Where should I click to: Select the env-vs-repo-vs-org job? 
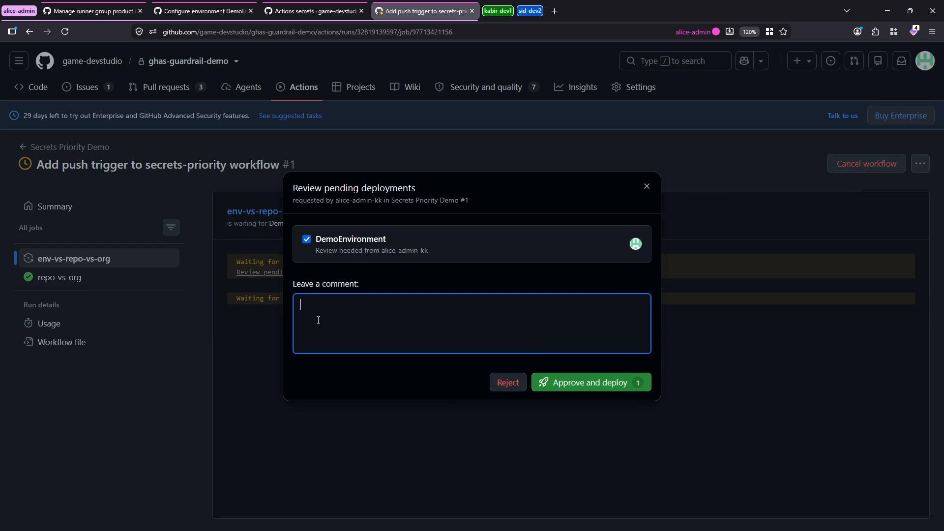click(98, 259)
